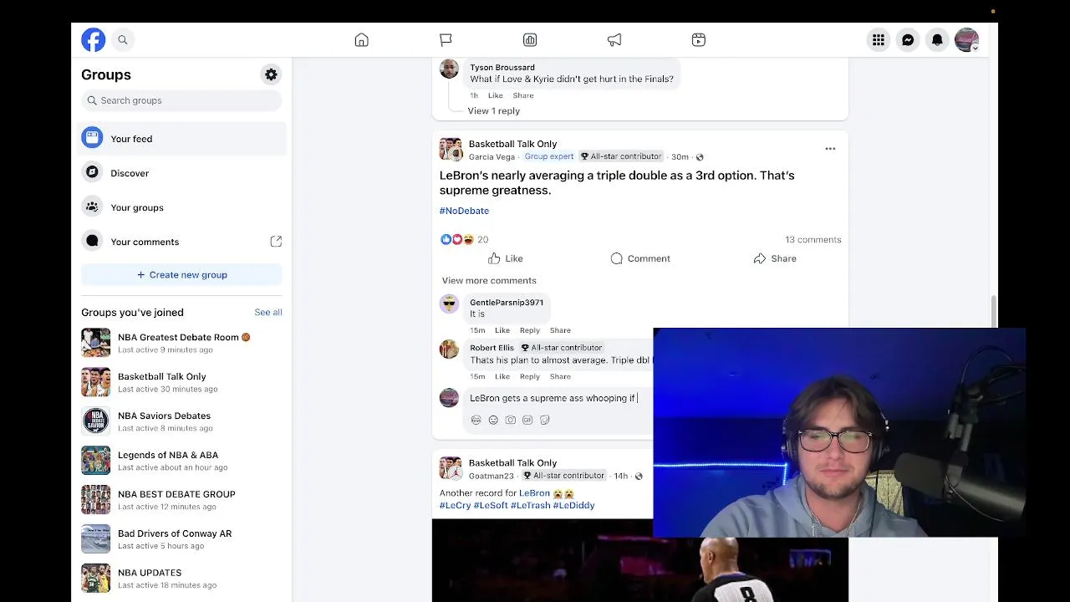This screenshot has height=602, width=1070.
Task: Click into comment text box being typed
Action: tap(559, 398)
